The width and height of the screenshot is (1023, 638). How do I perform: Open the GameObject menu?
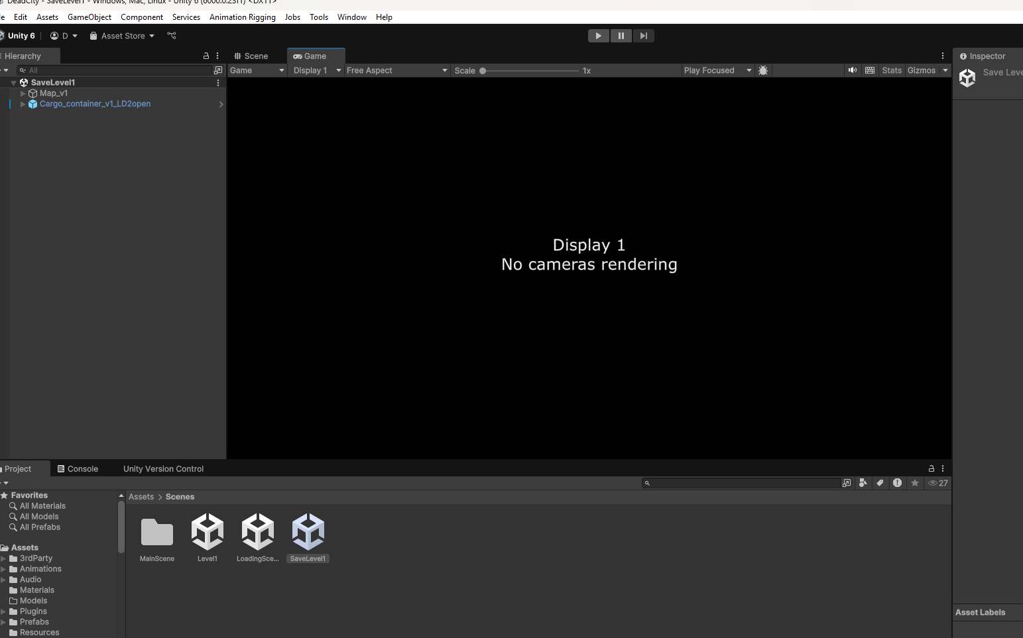coord(89,17)
